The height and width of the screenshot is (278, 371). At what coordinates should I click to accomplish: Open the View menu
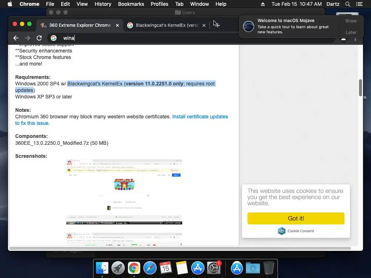point(82,4)
